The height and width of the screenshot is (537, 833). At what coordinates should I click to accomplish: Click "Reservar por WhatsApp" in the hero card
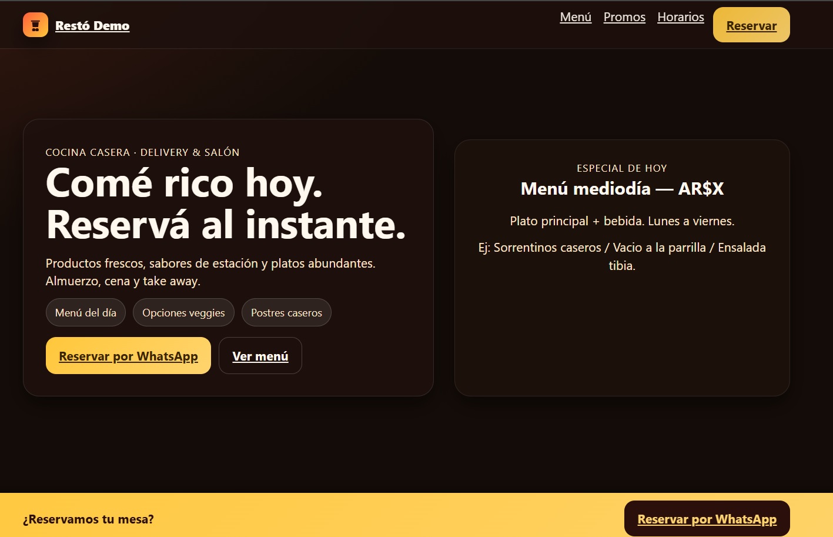tap(128, 355)
